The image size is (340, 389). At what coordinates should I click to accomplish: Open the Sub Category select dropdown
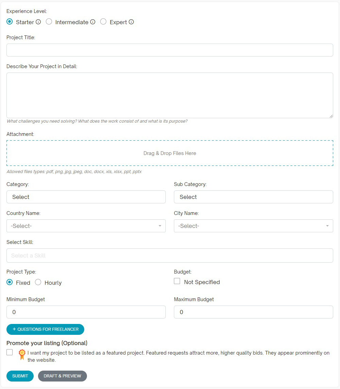[x=253, y=197]
